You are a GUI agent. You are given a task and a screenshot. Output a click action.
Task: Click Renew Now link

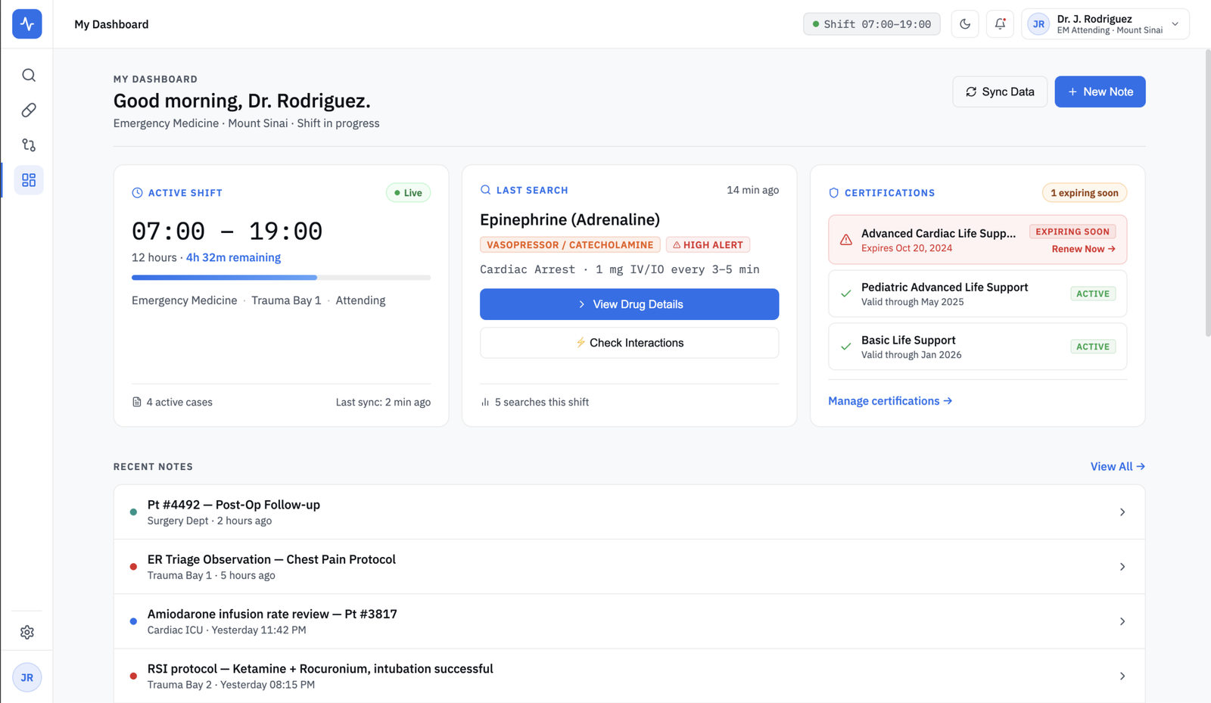click(x=1083, y=249)
